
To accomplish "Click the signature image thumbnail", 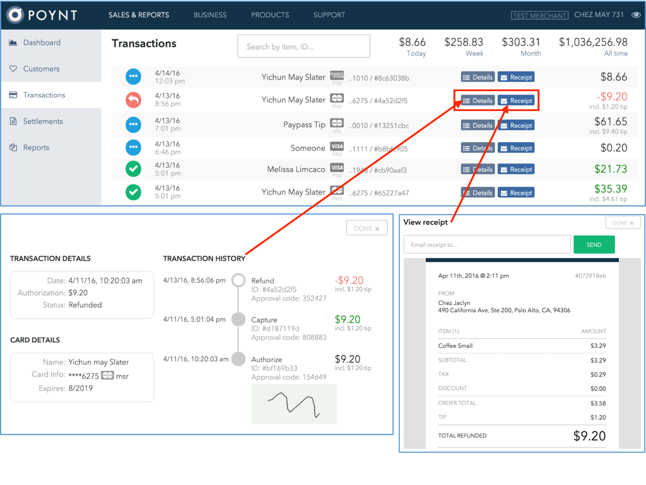I will (x=294, y=404).
